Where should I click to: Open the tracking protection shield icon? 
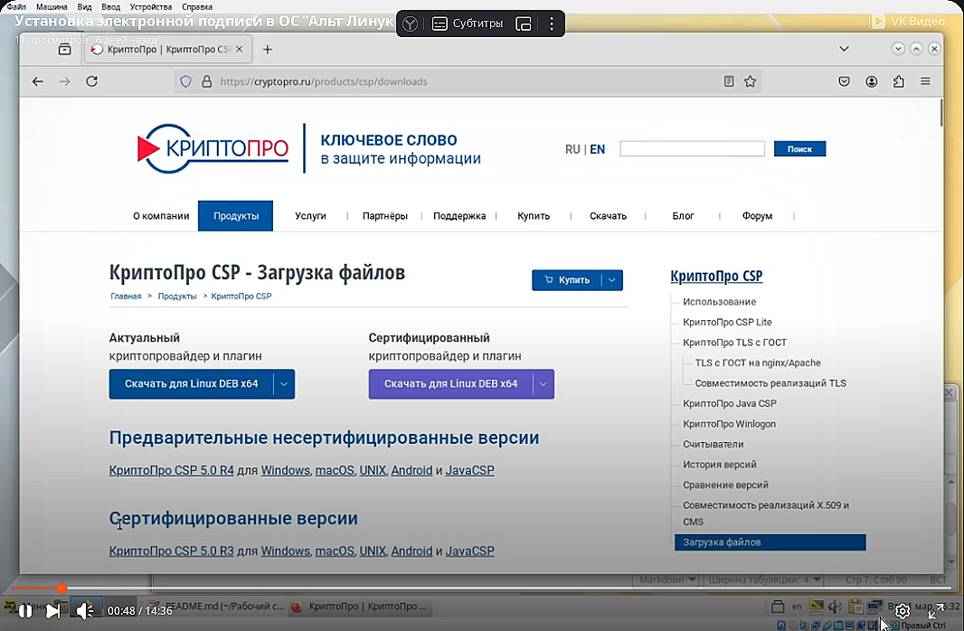point(185,81)
